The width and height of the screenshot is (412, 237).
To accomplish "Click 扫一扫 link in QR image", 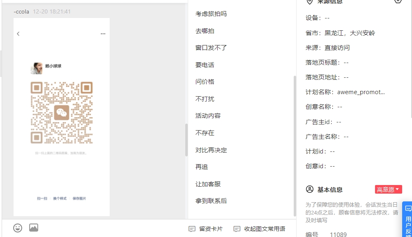I will point(42,199).
